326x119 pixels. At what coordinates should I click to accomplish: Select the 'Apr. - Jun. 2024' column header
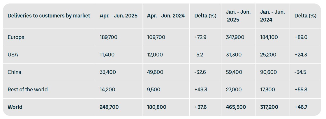pos(166,16)
